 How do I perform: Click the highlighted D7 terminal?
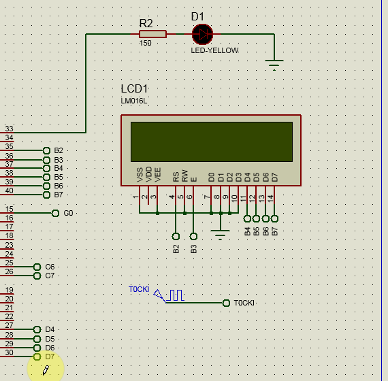[x=37, y=357]
